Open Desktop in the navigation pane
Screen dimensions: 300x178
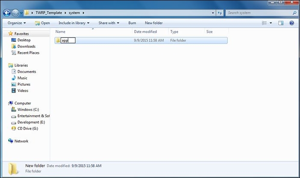coord(24,40)
